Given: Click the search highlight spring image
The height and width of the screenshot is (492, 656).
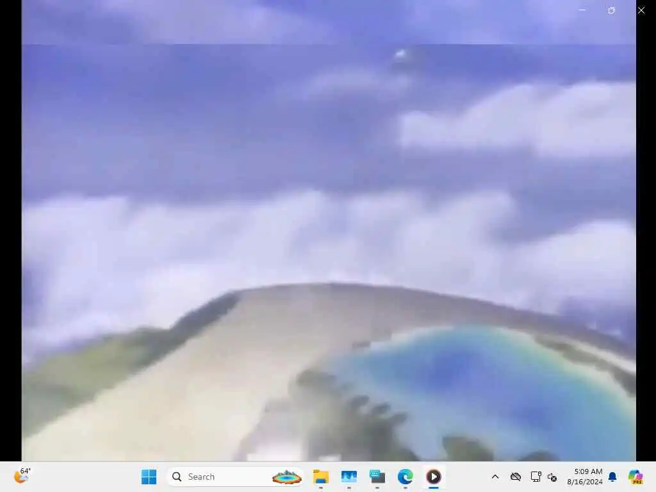Looking at the screenshot, I should pyautogui.click(x=286, y=477).
